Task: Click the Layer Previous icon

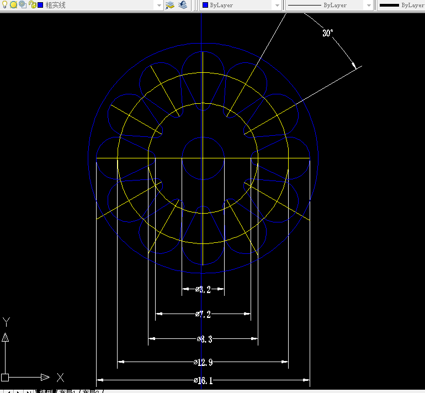Action: (183, 4)
